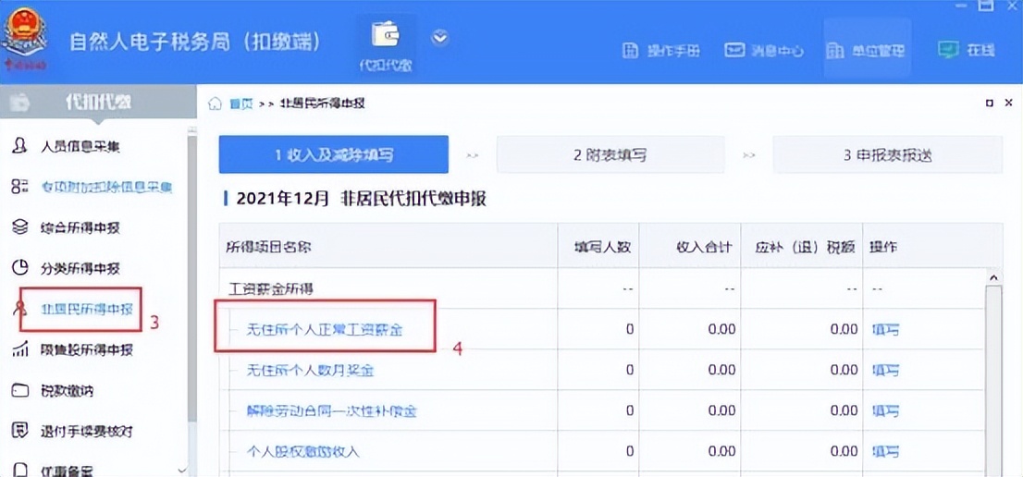Expand the sidebar bottom chevron arrow
1023x477 pixels.
pos(182,470)
